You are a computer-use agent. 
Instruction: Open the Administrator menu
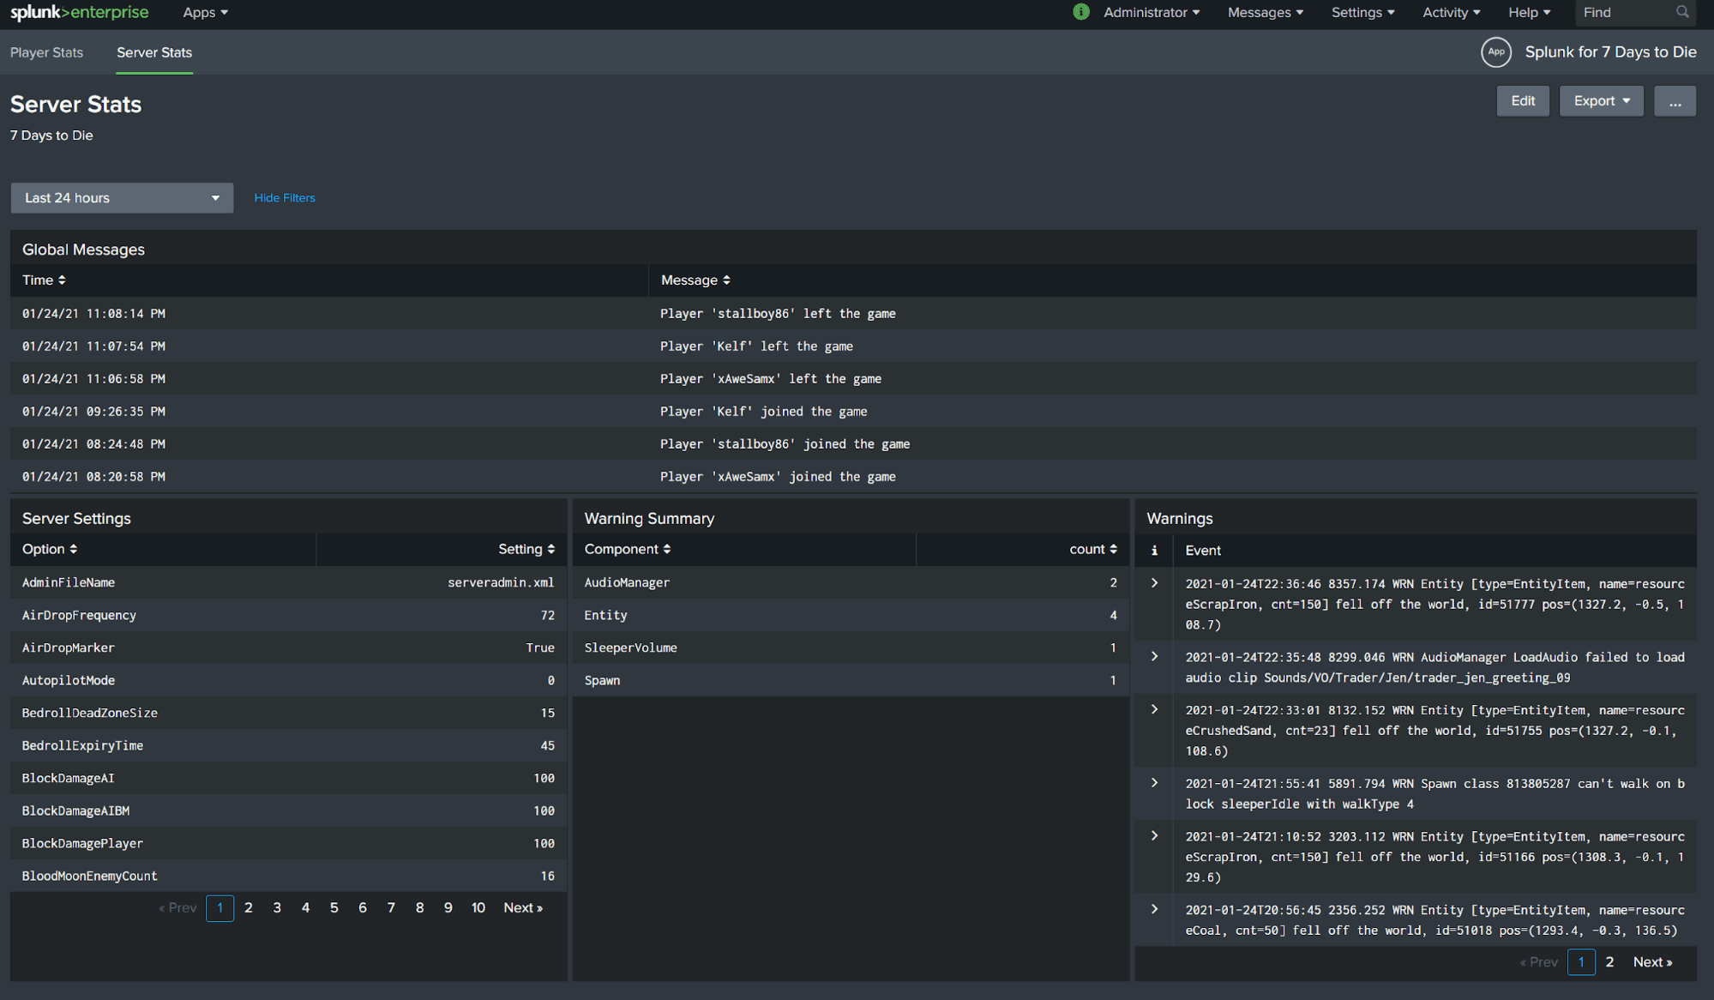click(1151, 12)
